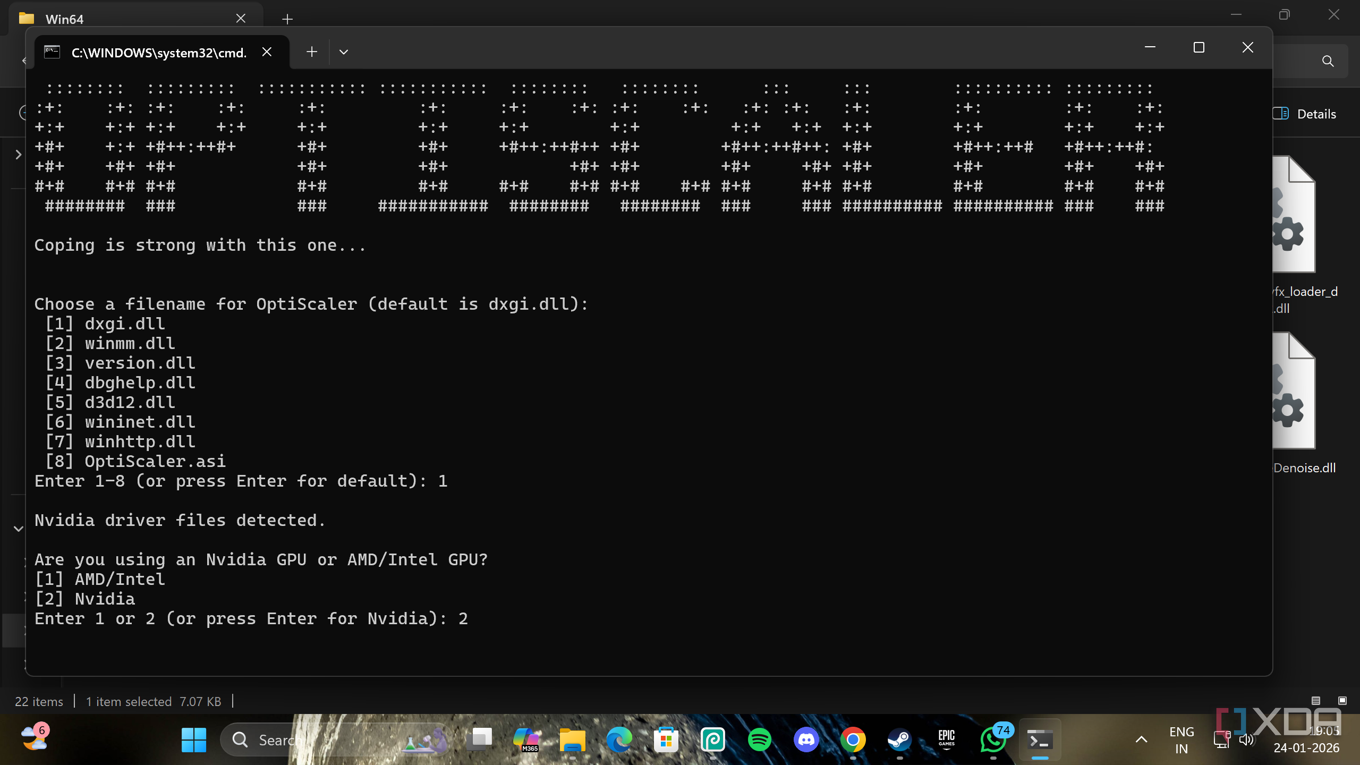Viewport: 1360px width, 765px height.
Task: Open volume control speaker icon
Action: point(1246,739)
